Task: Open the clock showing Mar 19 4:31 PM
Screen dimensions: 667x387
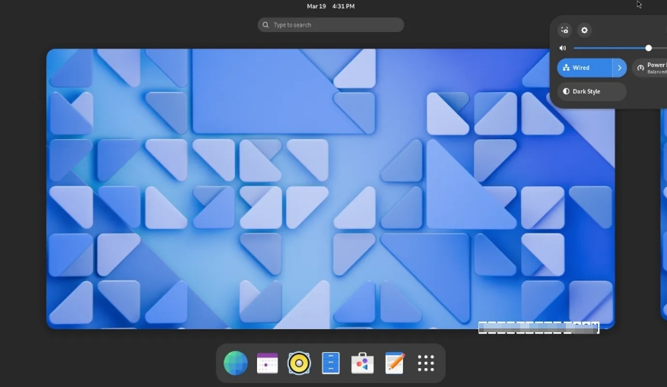Action: [x=331, y=6]
